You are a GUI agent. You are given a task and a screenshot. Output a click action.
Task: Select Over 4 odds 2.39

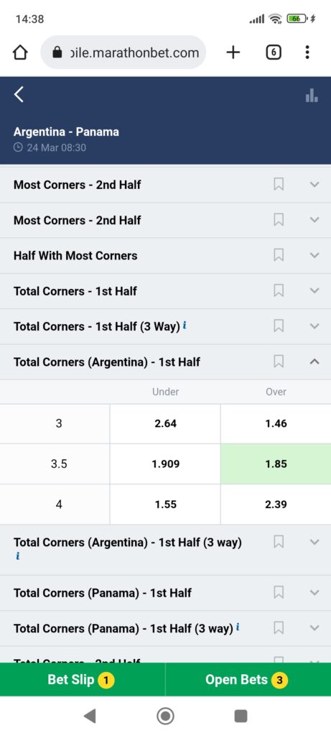(276, 505)
